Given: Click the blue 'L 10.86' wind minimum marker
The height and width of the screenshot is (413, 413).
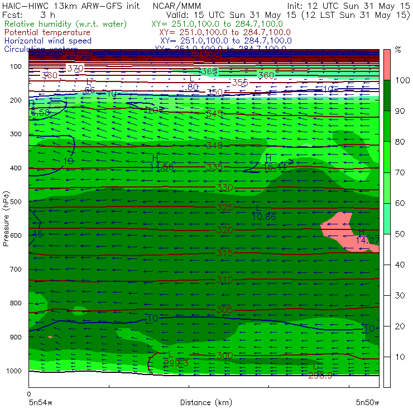Looking at the screenshot, I should 263,213.
